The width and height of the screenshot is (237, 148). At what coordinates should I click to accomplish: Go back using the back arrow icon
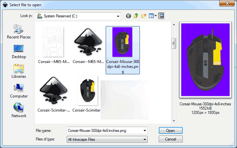[129, 16]
